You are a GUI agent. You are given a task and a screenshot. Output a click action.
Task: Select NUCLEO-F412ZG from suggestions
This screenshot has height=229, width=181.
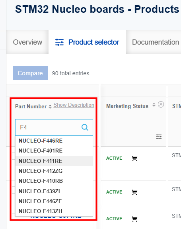click(54, 171)
